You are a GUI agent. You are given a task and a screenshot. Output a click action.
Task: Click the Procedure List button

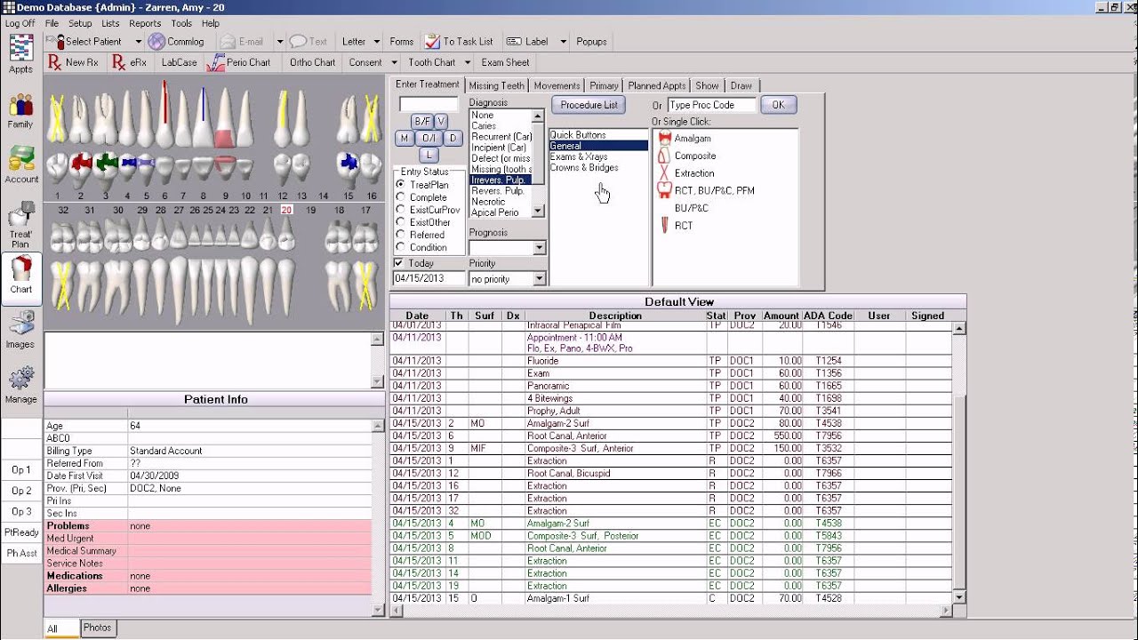coord(589,105)
